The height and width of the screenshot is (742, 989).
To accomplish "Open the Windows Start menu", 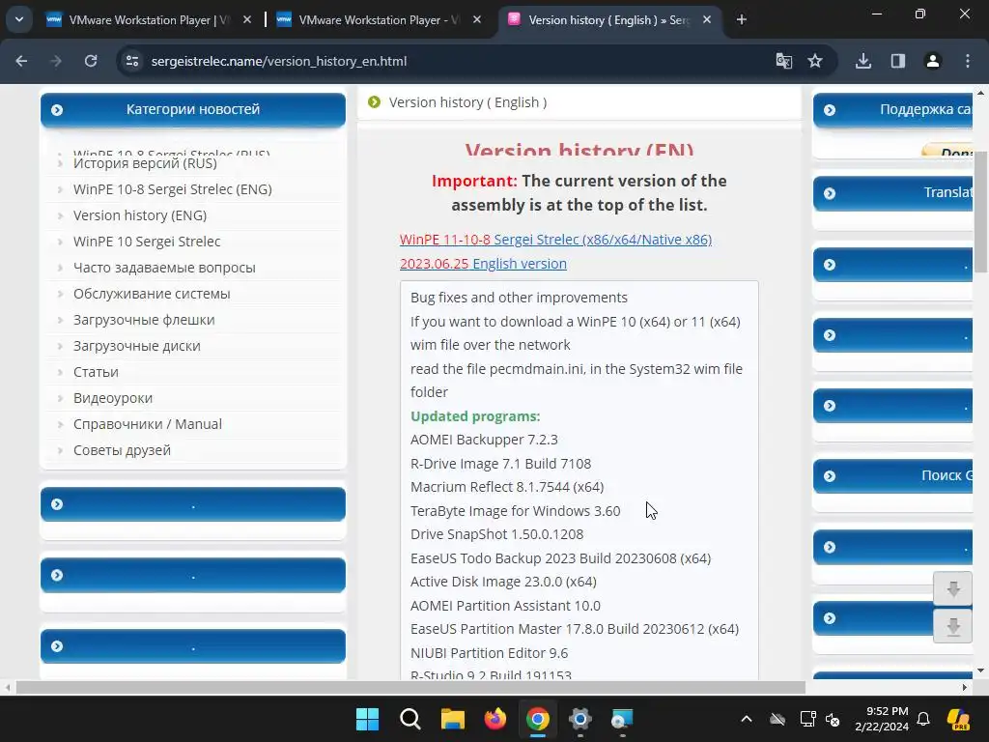I will (367, 719).
